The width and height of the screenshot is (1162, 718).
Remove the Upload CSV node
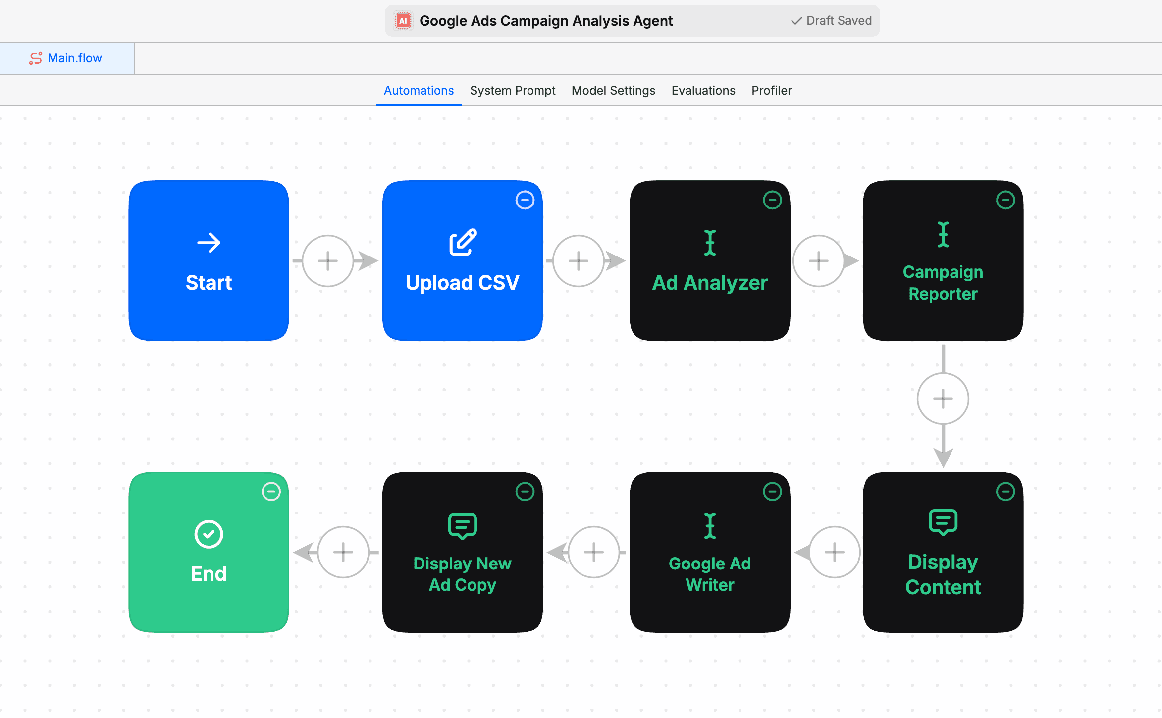(525, 200)
